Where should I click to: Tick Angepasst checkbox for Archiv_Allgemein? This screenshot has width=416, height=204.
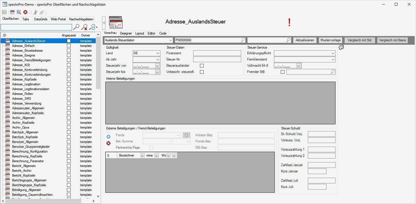point(69,118)
